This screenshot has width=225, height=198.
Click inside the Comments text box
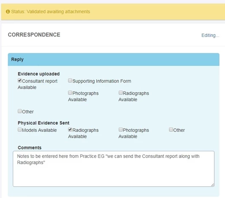point(114,169)
